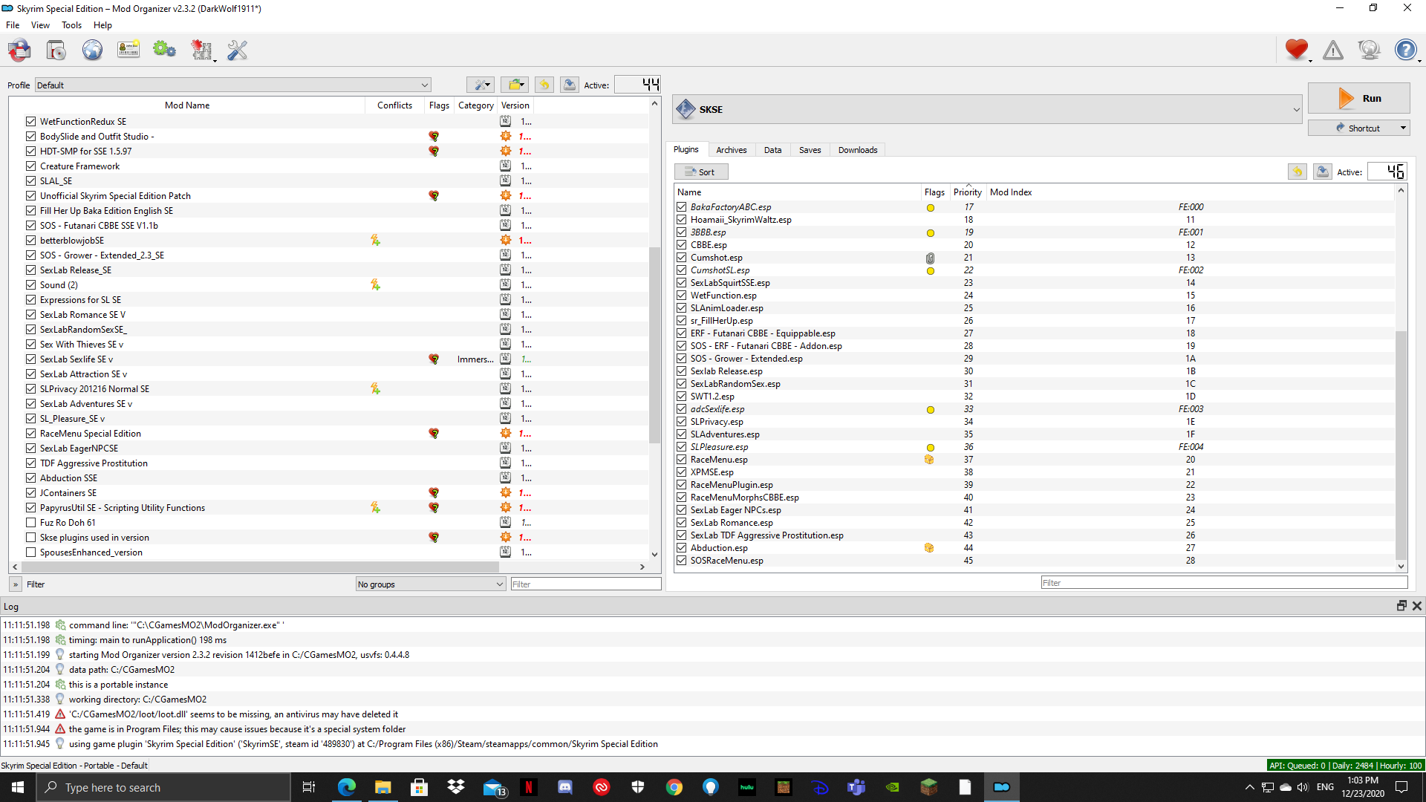Enable the SpousesEnhanced_version mod checkbox
Viewport: 1426px width, 802px height.
pyautogui.click(x=30, y=552)
